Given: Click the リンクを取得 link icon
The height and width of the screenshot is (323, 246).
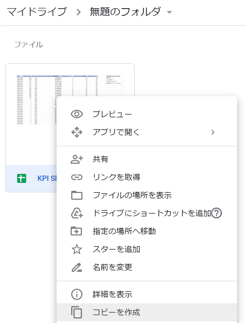Looking at the screenshot, I should [76, 177].
